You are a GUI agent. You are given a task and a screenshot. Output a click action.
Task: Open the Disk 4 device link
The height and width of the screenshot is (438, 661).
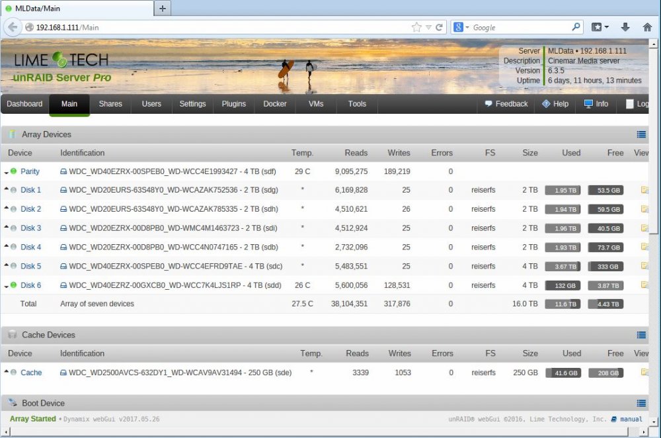click(31, 247)
